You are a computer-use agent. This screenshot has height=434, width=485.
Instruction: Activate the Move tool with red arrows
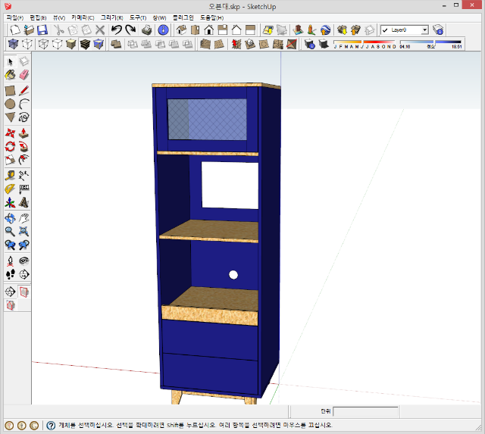click(x=10, y=133)
